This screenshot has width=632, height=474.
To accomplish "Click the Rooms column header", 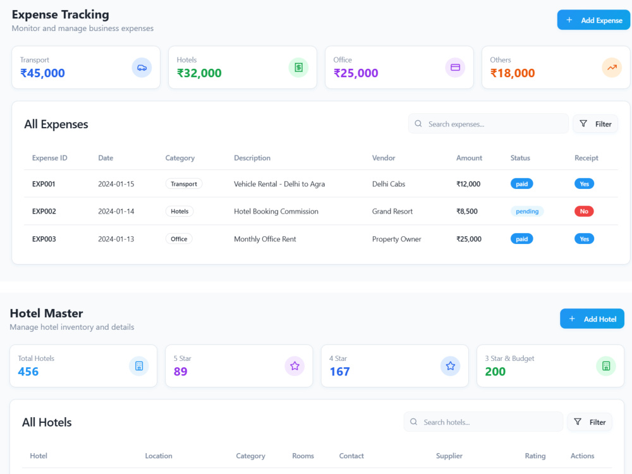I will [x=303, y=456].
